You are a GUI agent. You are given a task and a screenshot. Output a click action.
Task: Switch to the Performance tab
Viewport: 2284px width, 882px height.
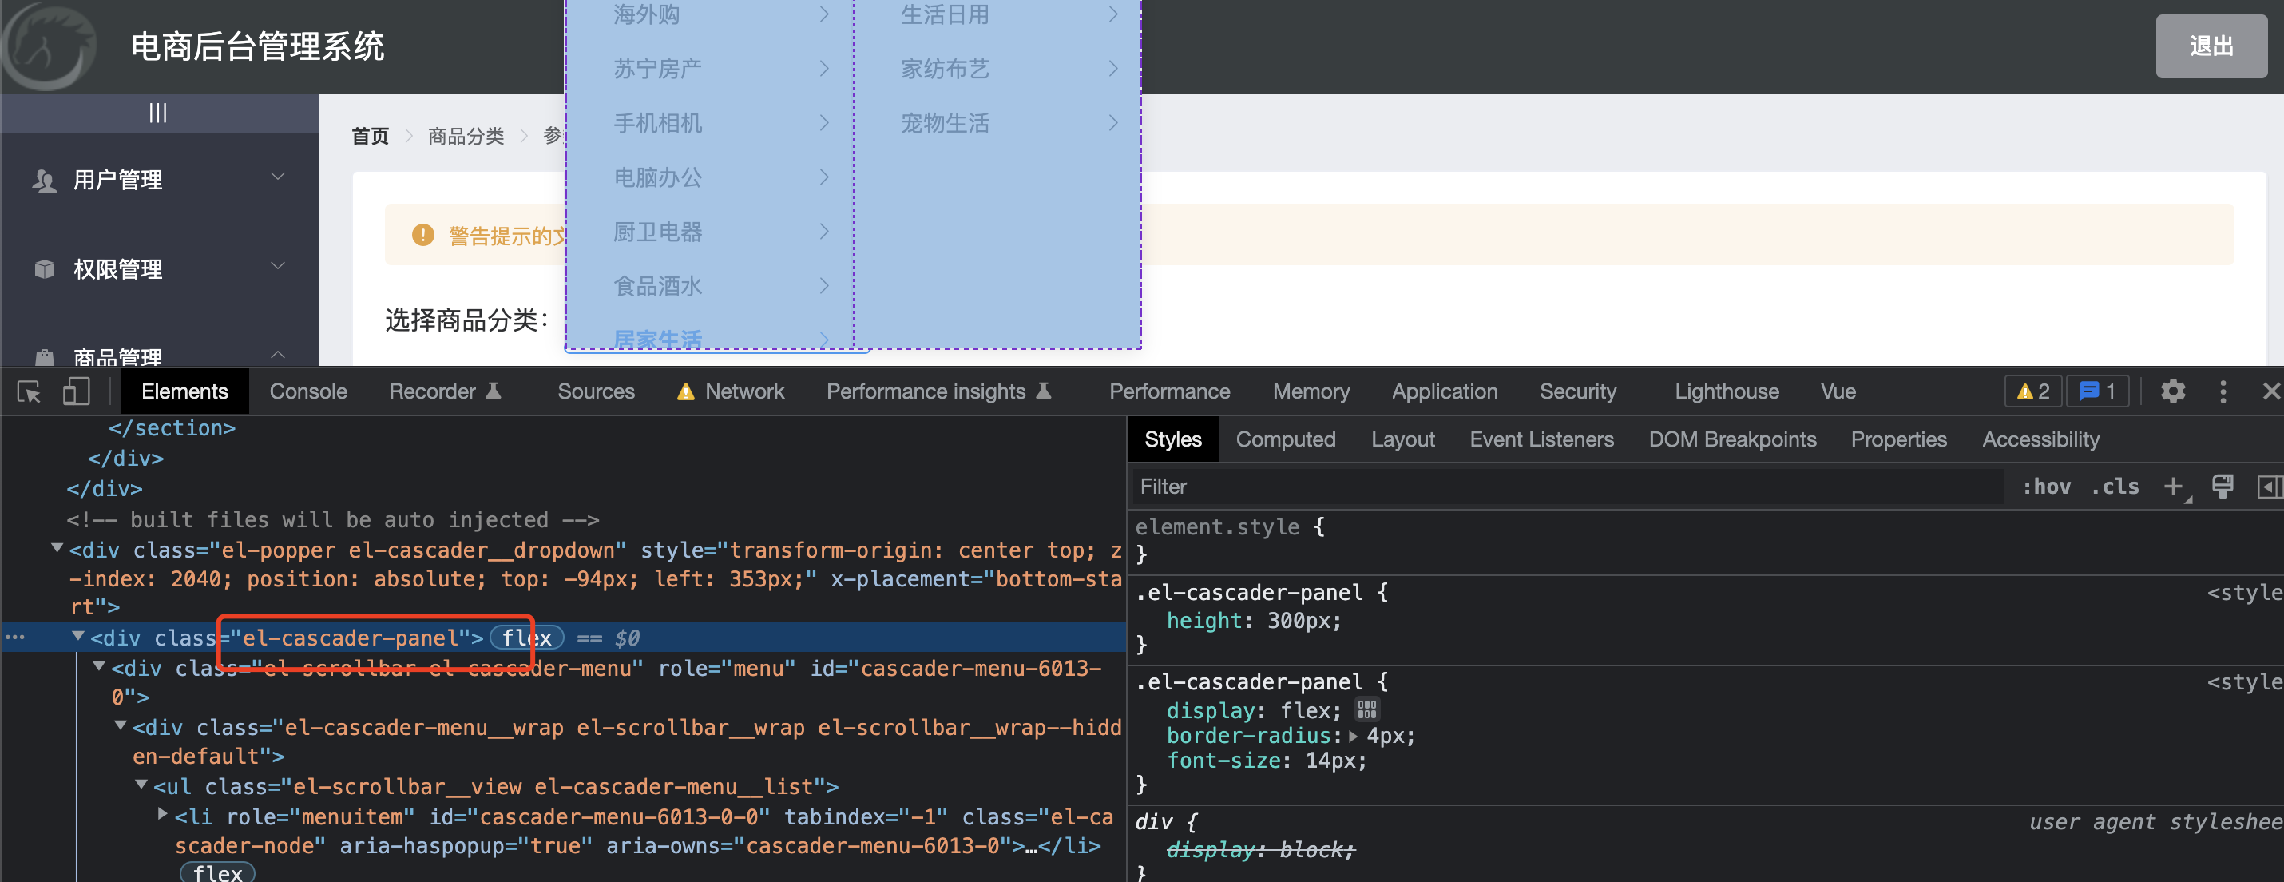point(1169,391)
